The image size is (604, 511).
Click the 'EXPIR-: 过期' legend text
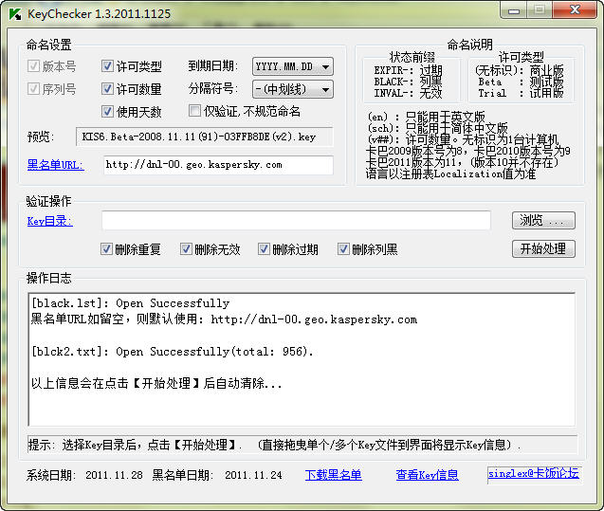408,70
